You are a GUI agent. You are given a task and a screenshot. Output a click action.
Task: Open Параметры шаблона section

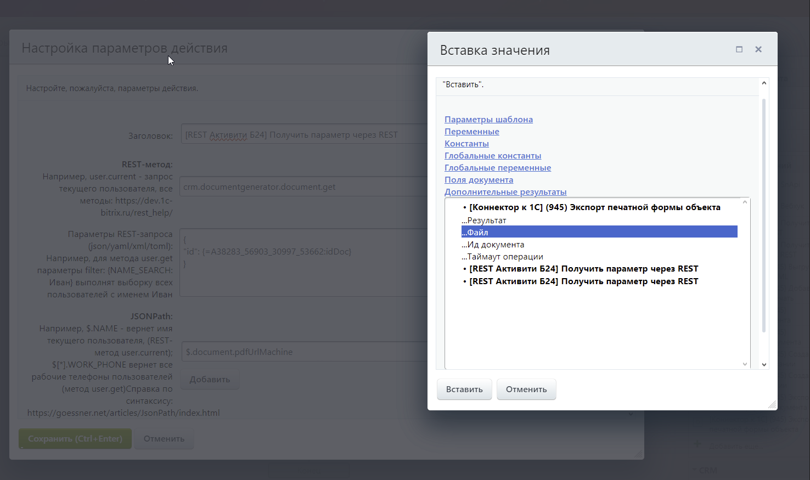488,120
